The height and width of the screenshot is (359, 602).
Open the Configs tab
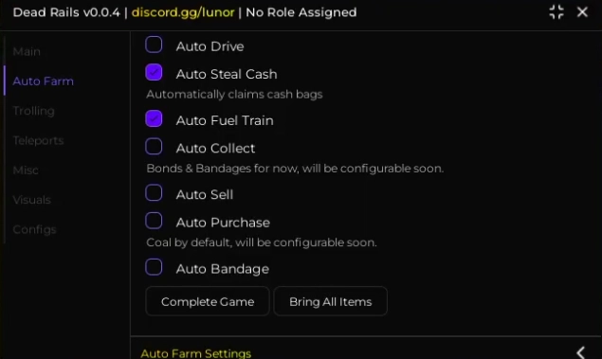[x=34, y=230]
